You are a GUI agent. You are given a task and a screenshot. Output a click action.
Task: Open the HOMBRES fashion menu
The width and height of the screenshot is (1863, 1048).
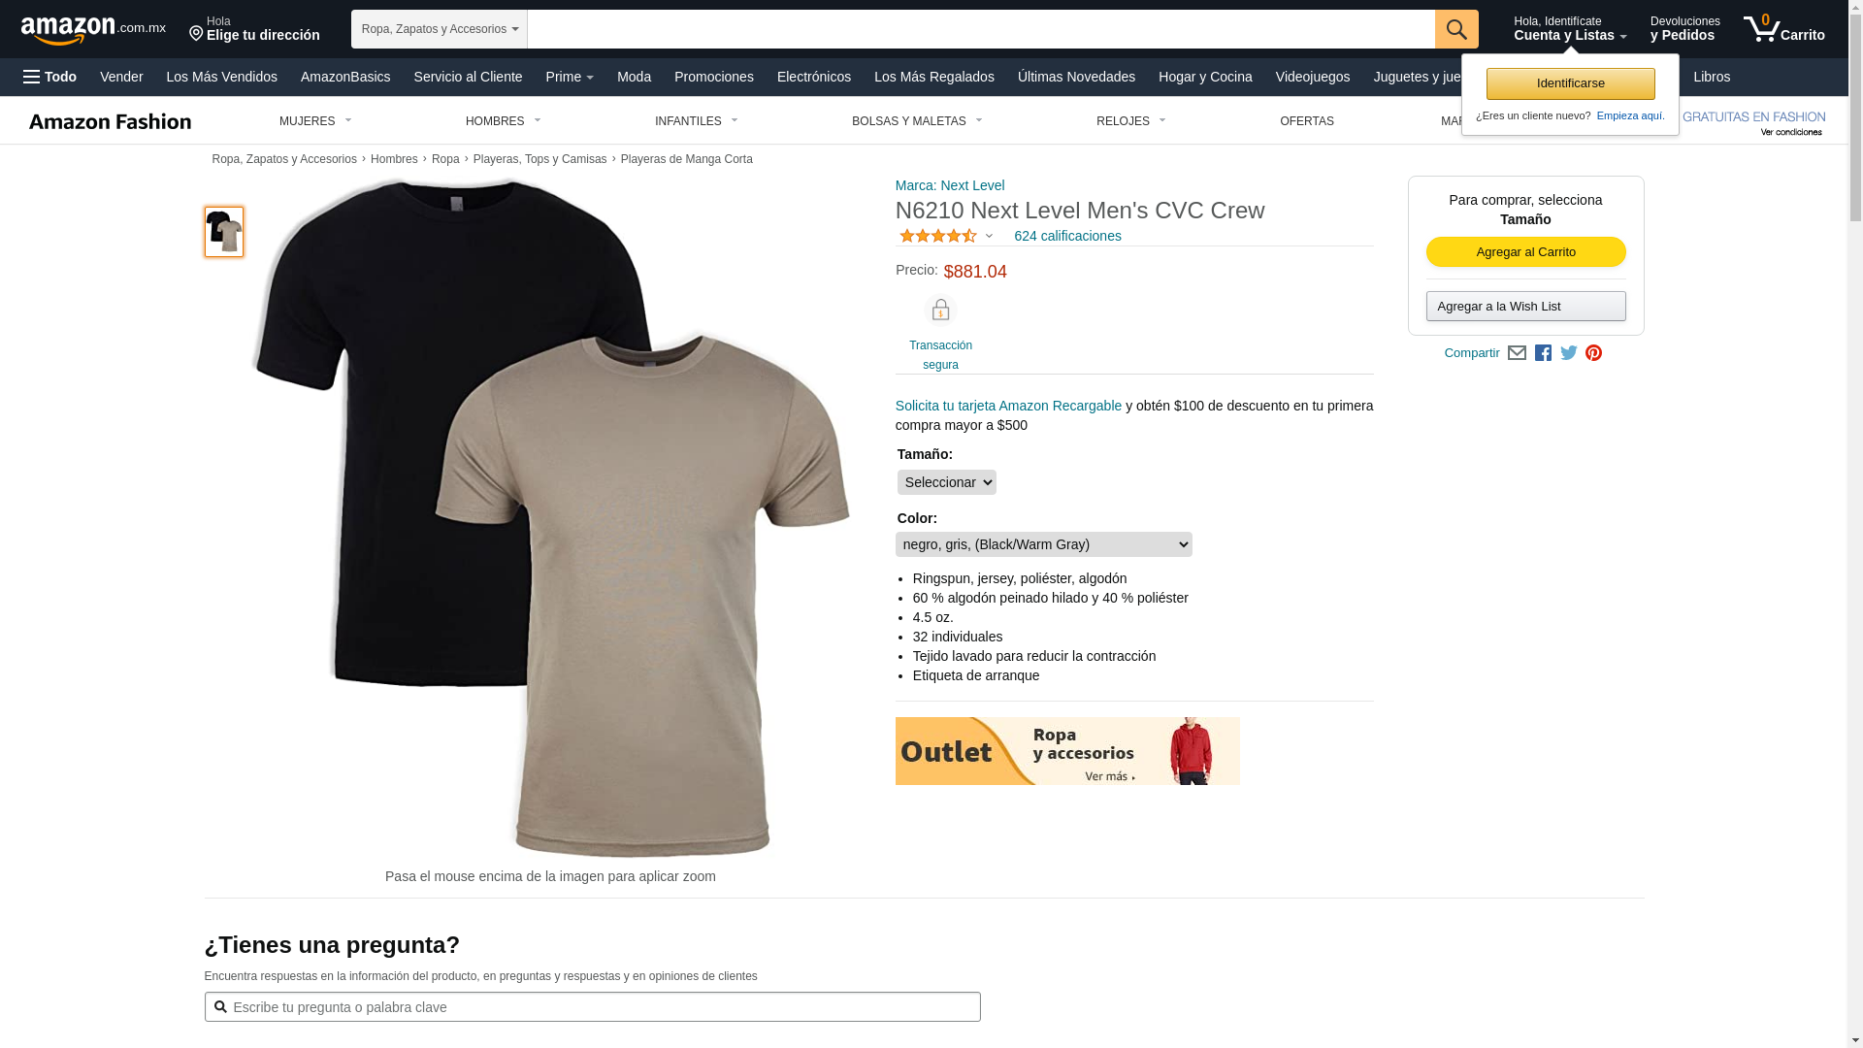[x=503, y=121]
